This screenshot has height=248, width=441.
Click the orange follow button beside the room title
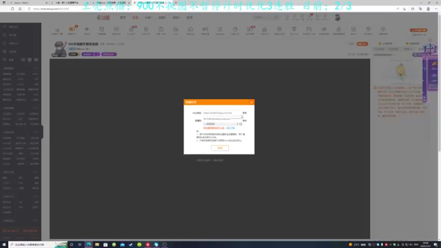(x=362, y=44)
